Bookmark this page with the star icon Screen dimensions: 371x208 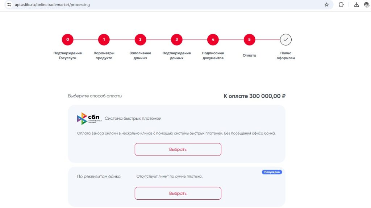[x=326, y=4]
